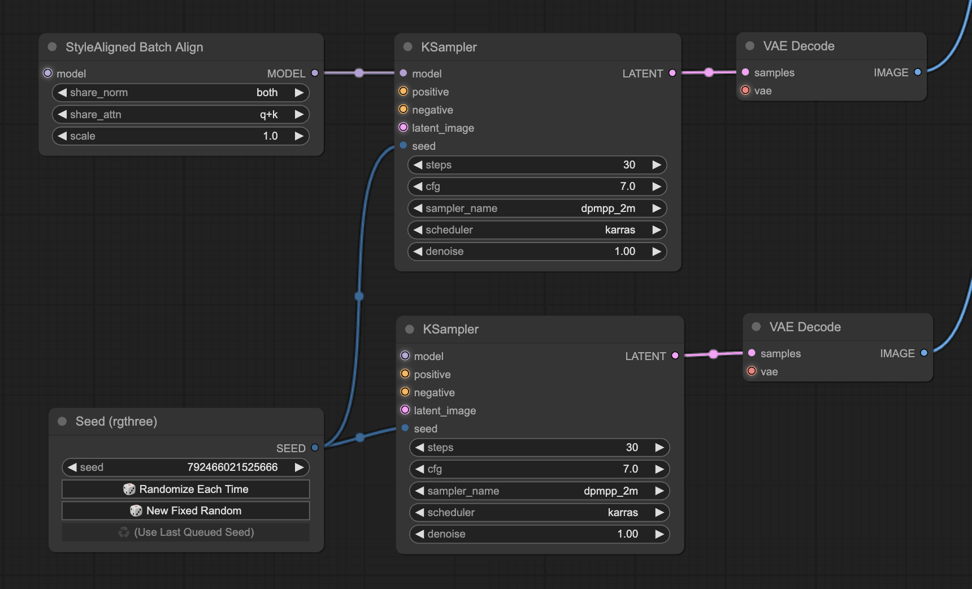Click the LATENT output port of top KSampler
This screenshot has width=972, height=589.
coord(672,73)
